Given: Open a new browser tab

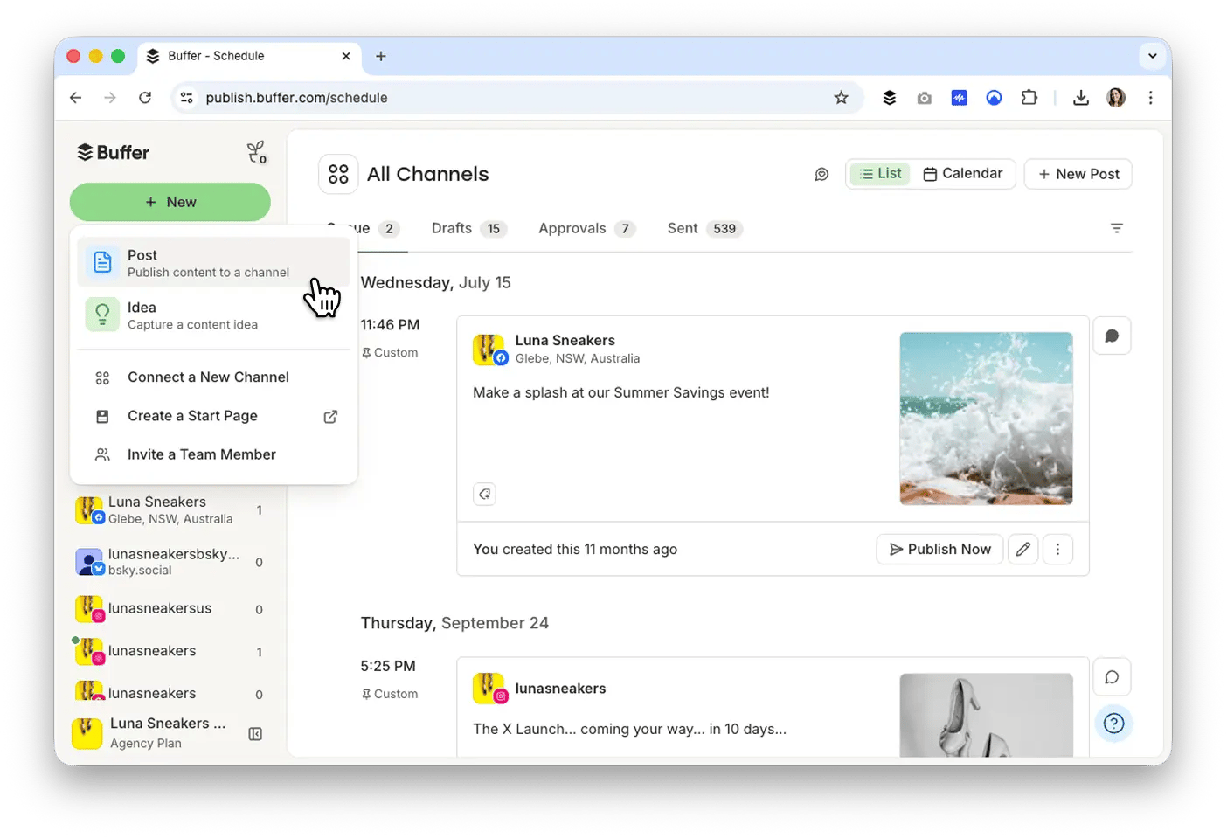Looking at the screenshot, I should [x=381, y=56].
